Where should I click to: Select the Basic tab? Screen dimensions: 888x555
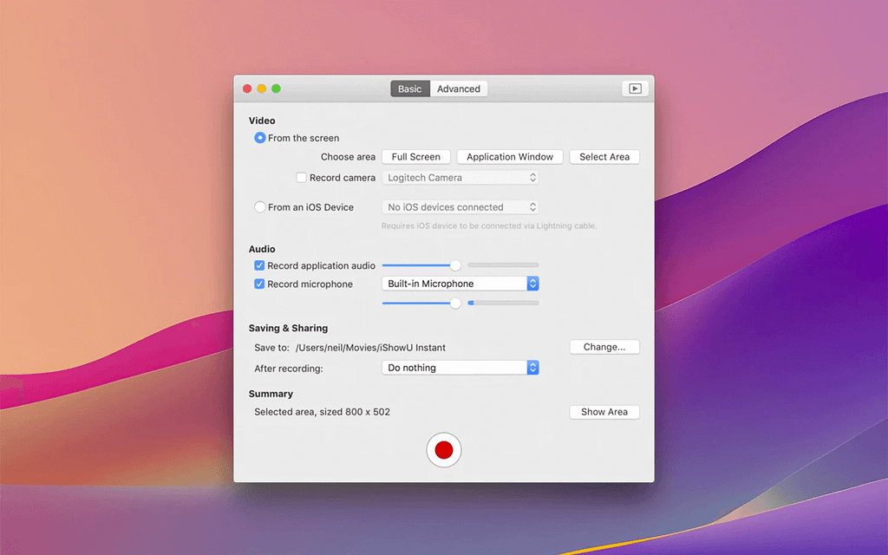pyautogui.click(x=409, y=88)
